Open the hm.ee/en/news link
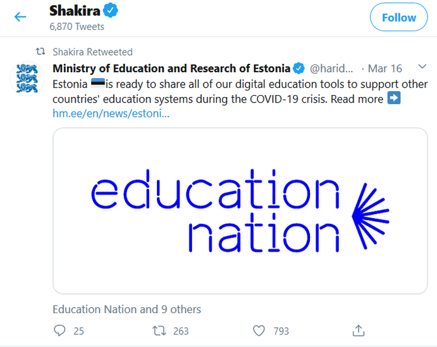437x347 pixels. point(111,114)
